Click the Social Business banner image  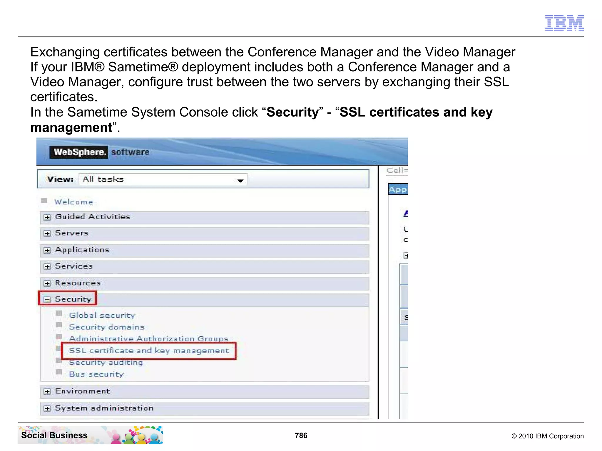[91, 435]
